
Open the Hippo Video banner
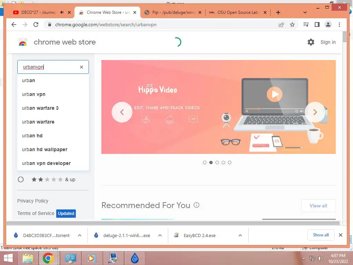click(x=218, y=107)
